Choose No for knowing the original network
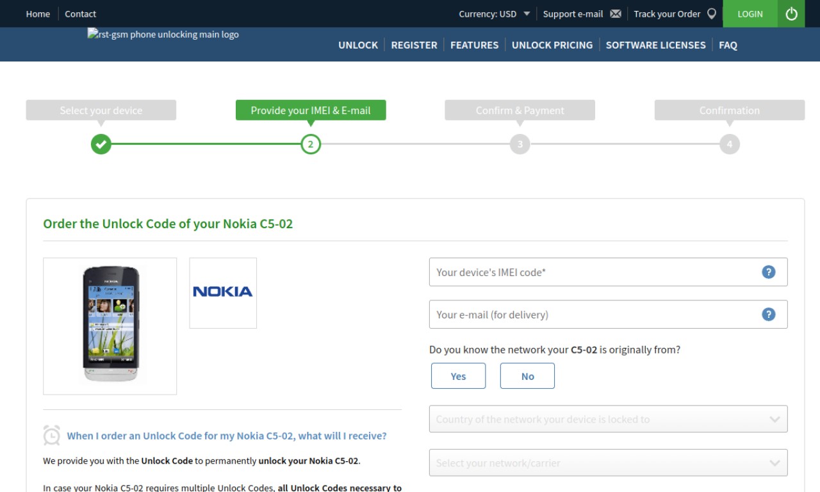The image size is (820, 492). tap(527, 376)
